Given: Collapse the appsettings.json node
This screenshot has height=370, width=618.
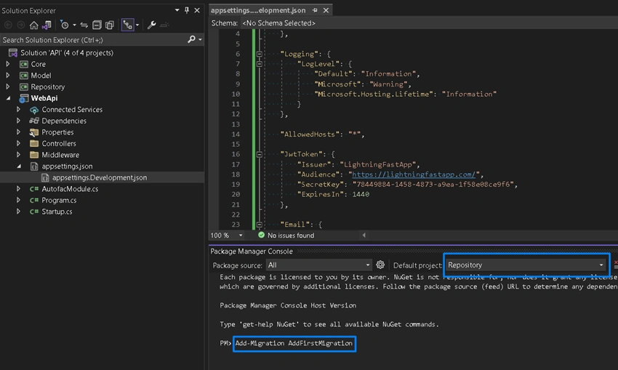Looking at the screenshot, I should pyautogui.click(x=18, y=166).
